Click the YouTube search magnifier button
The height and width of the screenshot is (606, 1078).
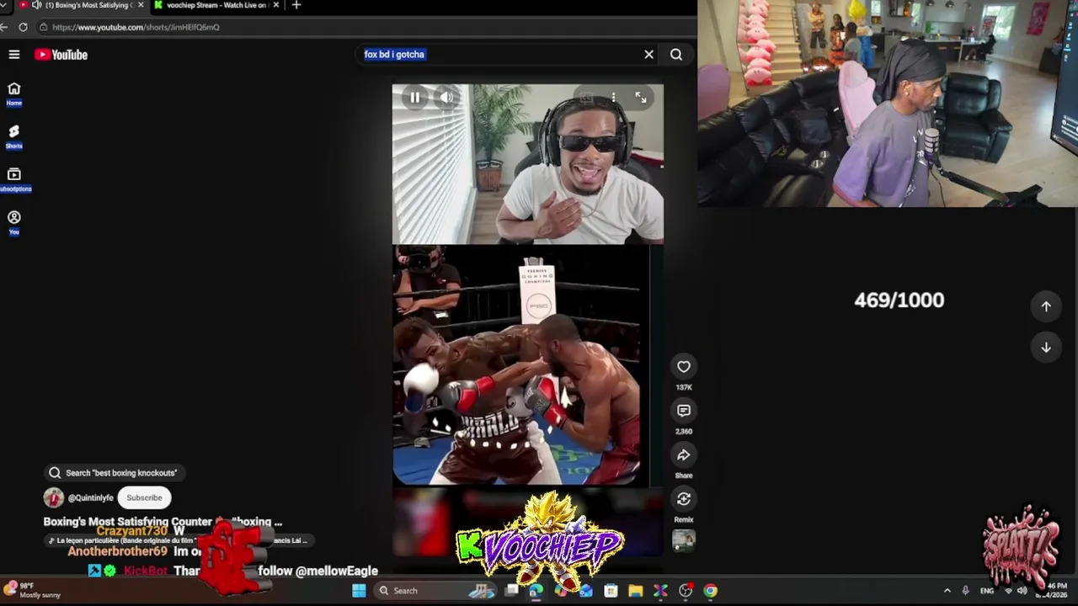click(x=676, y=55)
